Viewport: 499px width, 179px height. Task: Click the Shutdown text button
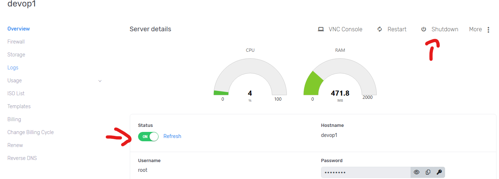(445, 29)
